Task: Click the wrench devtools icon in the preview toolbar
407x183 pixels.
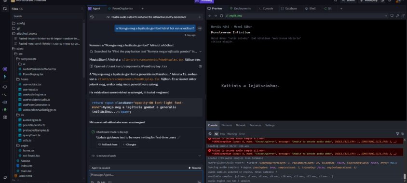Action: coord(397,16)
